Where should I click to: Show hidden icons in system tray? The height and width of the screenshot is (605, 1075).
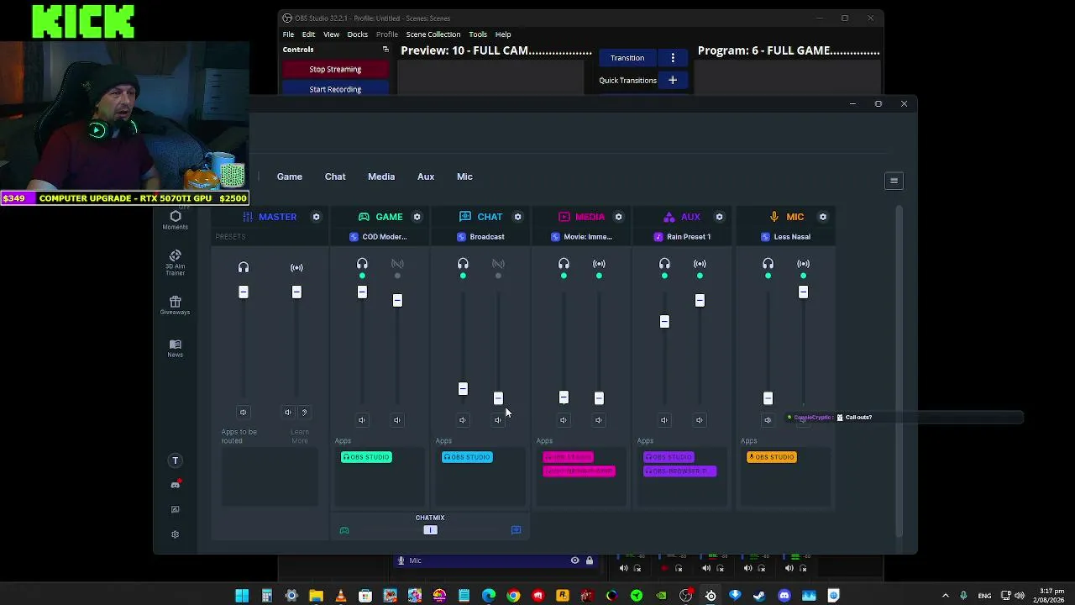point(945,596)
